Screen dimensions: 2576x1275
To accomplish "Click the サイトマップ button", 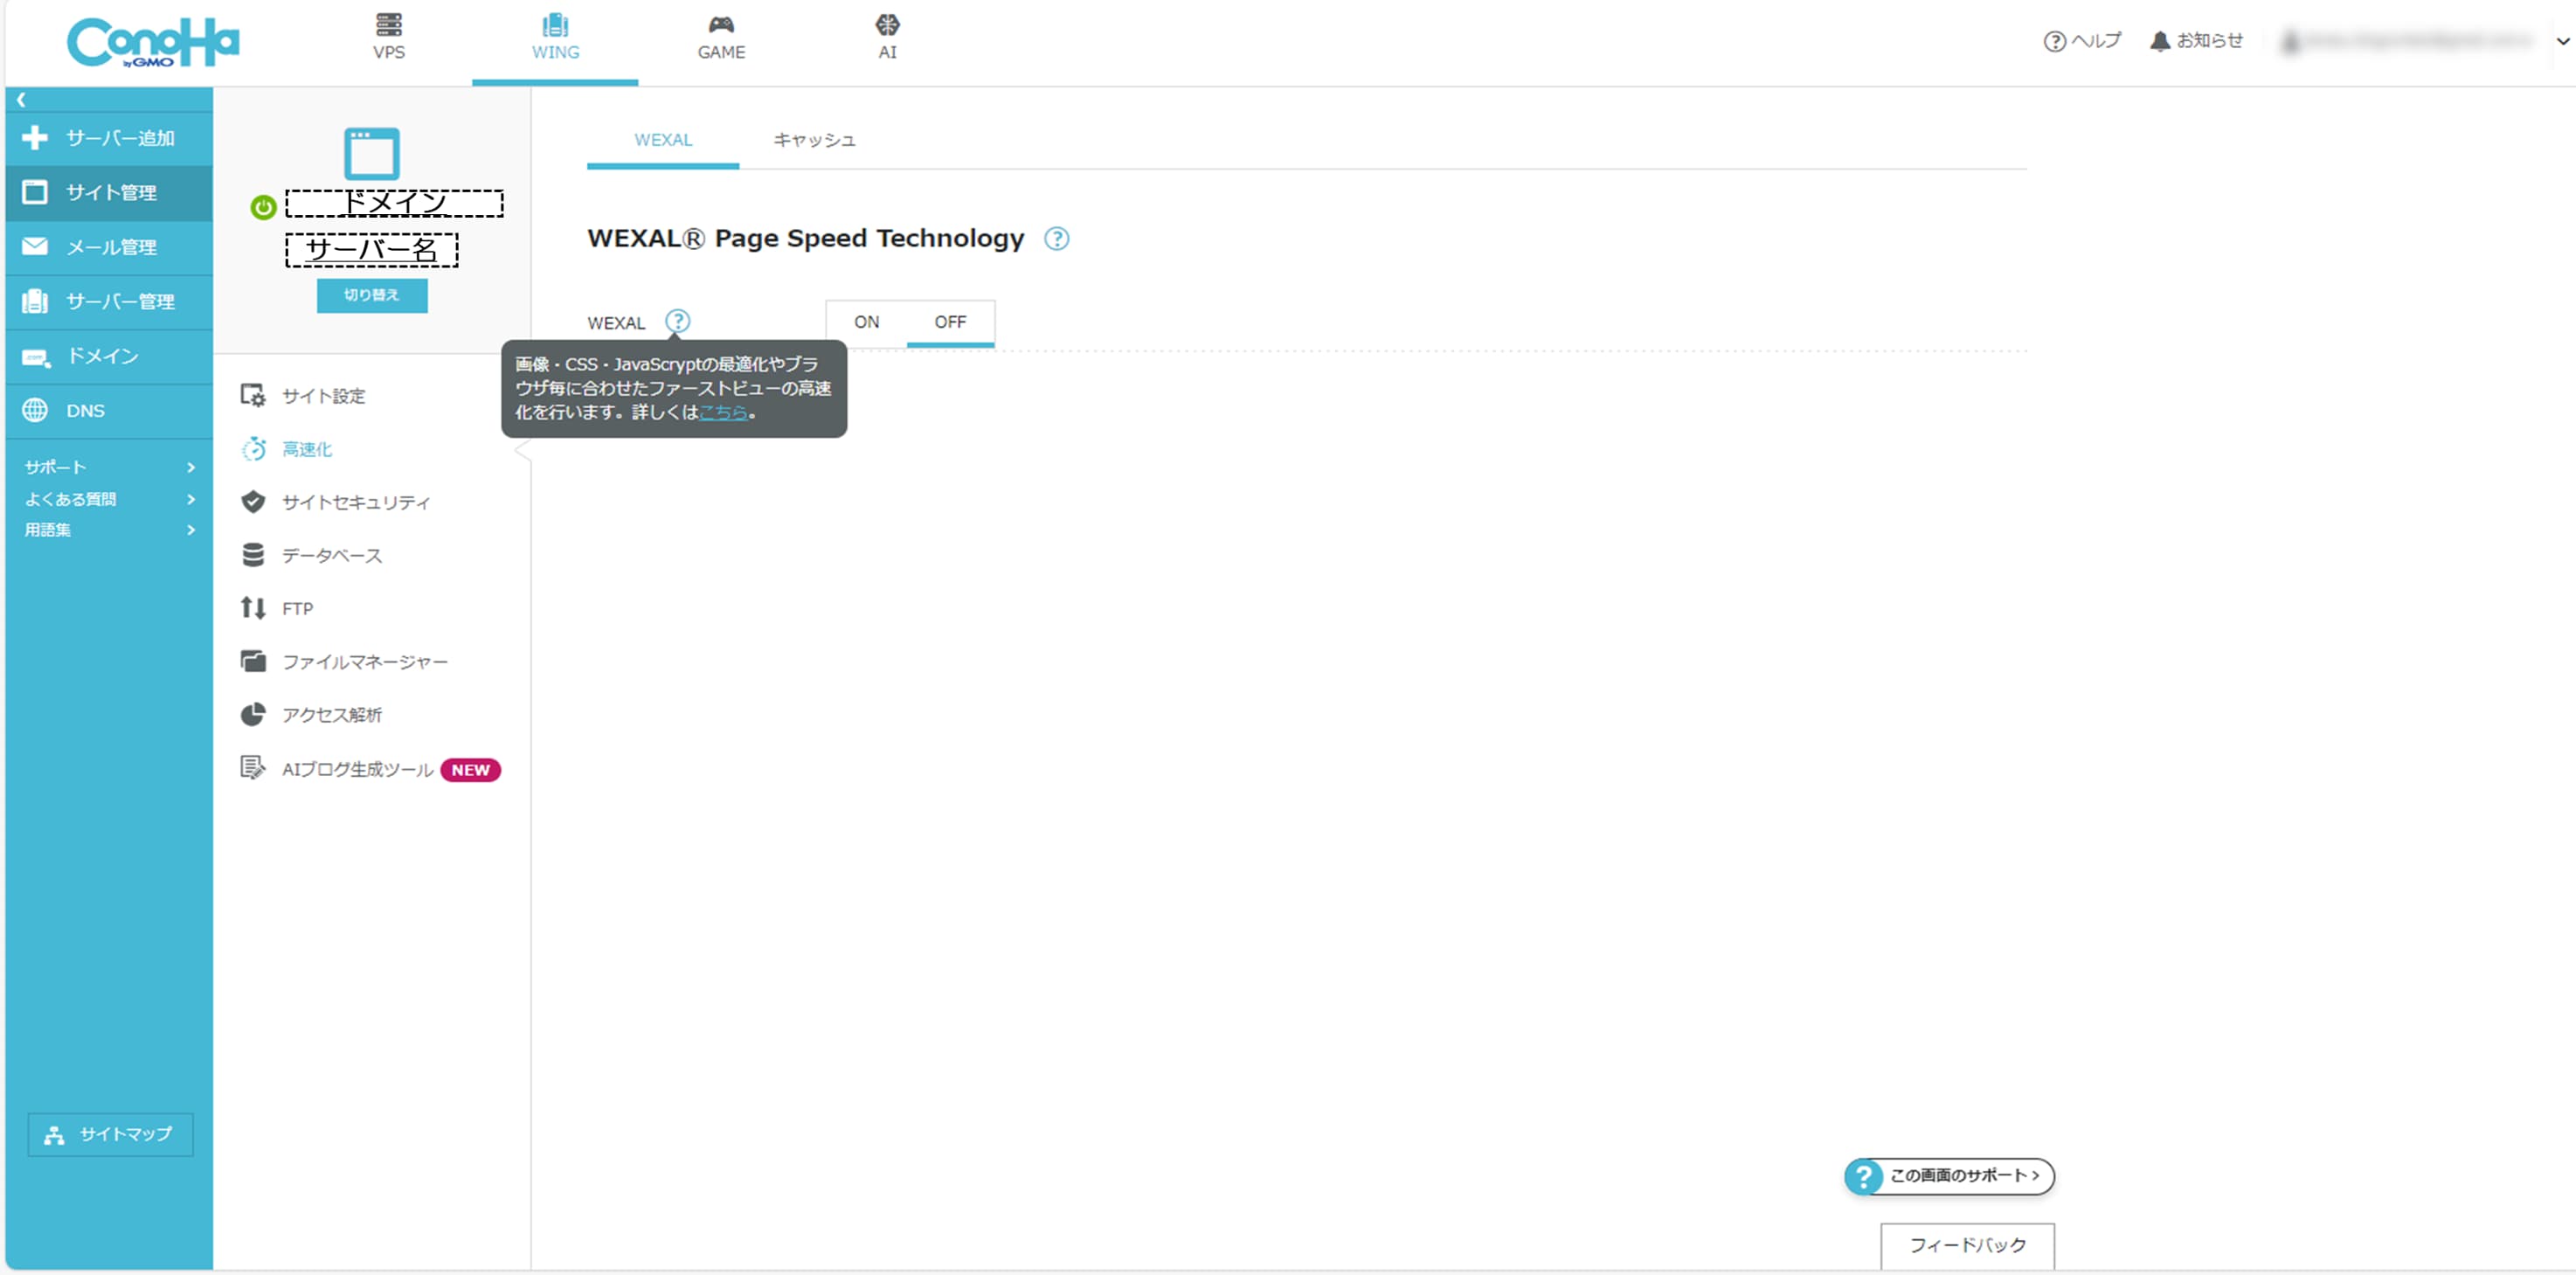I will pyautogui.click(x=110, y=1134).
